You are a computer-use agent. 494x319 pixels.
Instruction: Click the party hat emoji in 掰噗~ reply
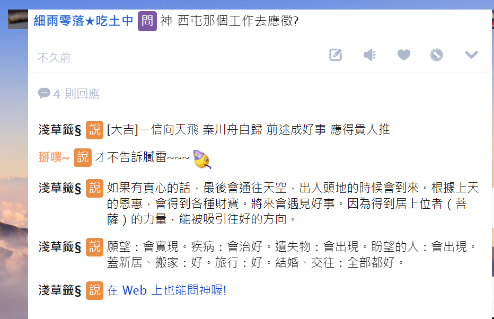[x=202, y=159]
